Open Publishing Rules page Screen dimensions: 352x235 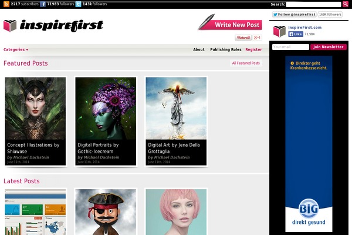226,49
